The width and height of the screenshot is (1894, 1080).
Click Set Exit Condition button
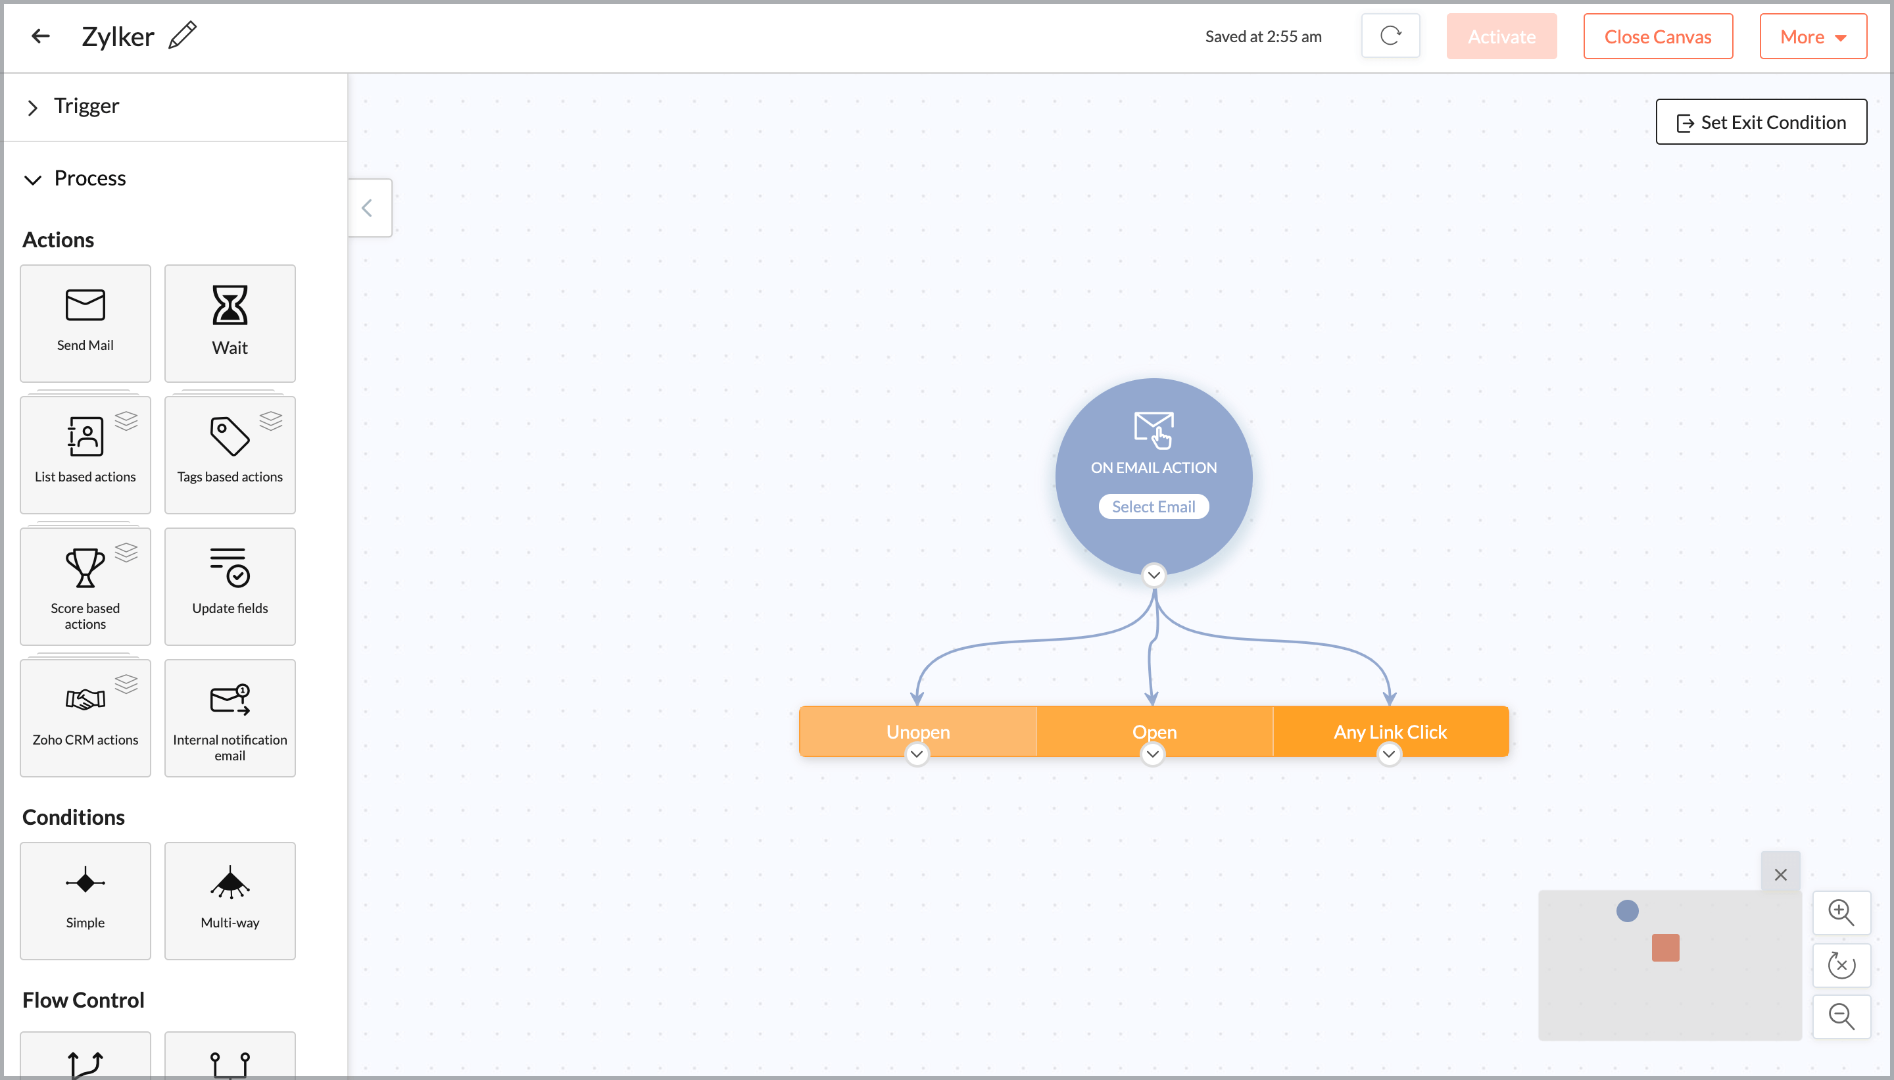1761,122
